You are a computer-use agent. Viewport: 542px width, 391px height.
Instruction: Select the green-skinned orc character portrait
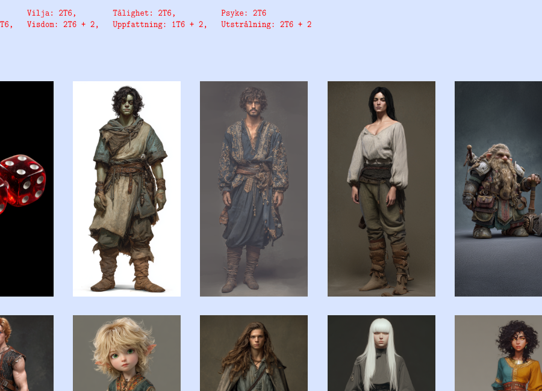[126, 189]
